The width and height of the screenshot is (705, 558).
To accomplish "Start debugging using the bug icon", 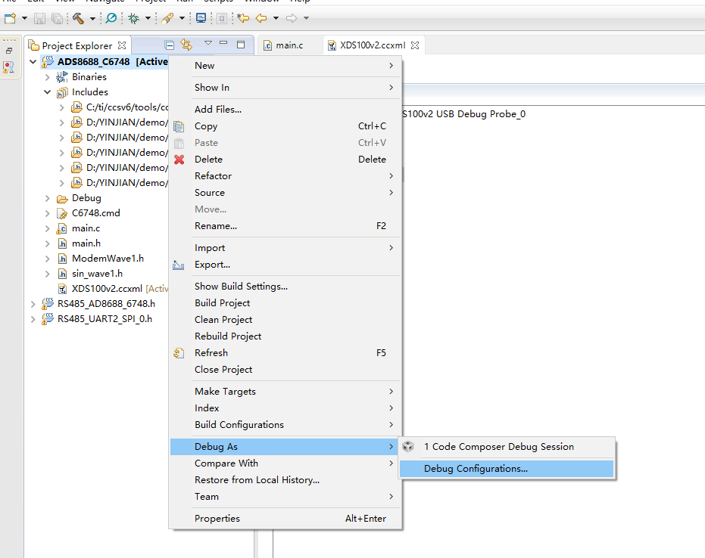I will 133,17.
